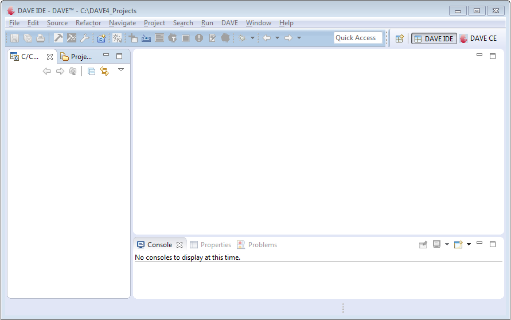Select the C/C++ Projects view tab
Image resolution: width=511 pixels, height=320 pixels.
coord(30,57)
